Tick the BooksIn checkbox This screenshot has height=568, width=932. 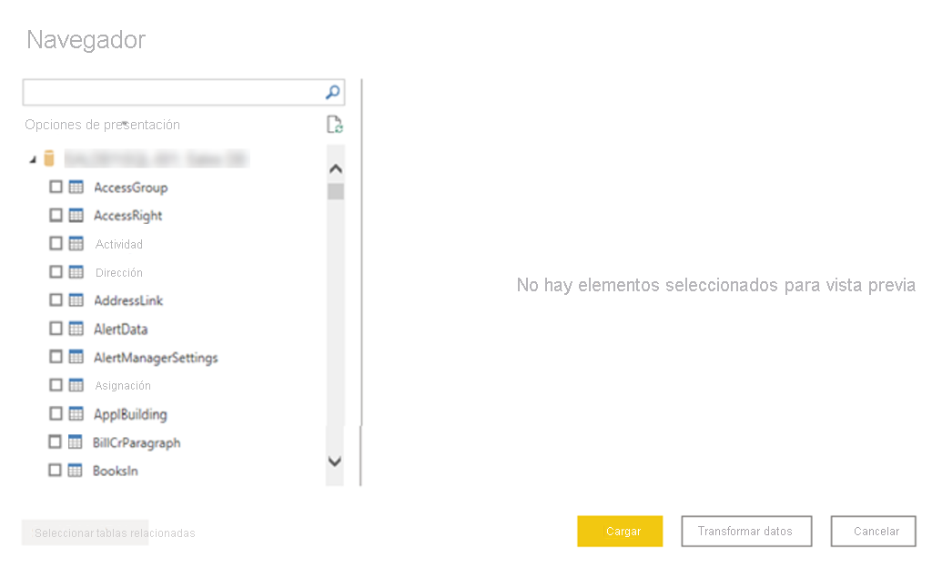click(55, 471)
